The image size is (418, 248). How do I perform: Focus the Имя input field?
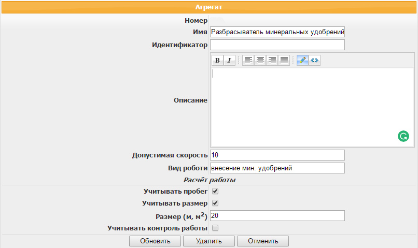[277, 32]
